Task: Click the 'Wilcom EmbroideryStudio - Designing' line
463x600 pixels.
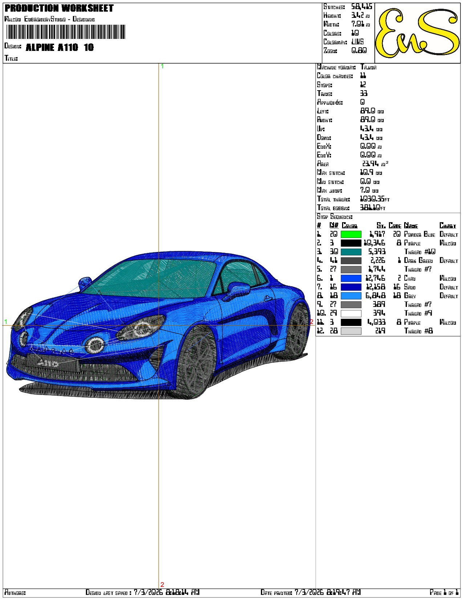Action: [49, 19]
